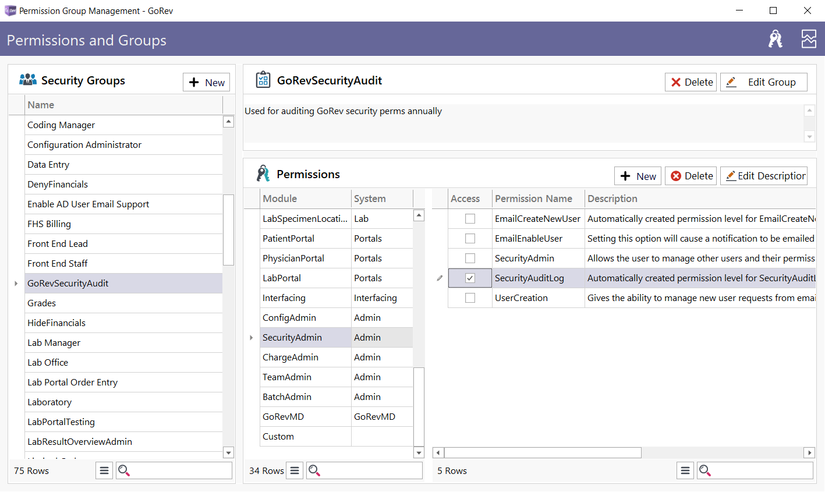The image size is (825, 492).
Task: Select the FHS Billing group
Action: coord(124,224)
